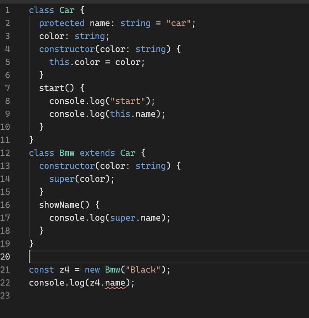
Task: Click the "protected" keyword on line 2
Action: coord(62,23)
